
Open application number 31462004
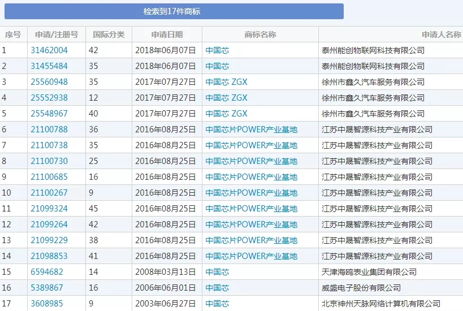[x=49, y=50]
